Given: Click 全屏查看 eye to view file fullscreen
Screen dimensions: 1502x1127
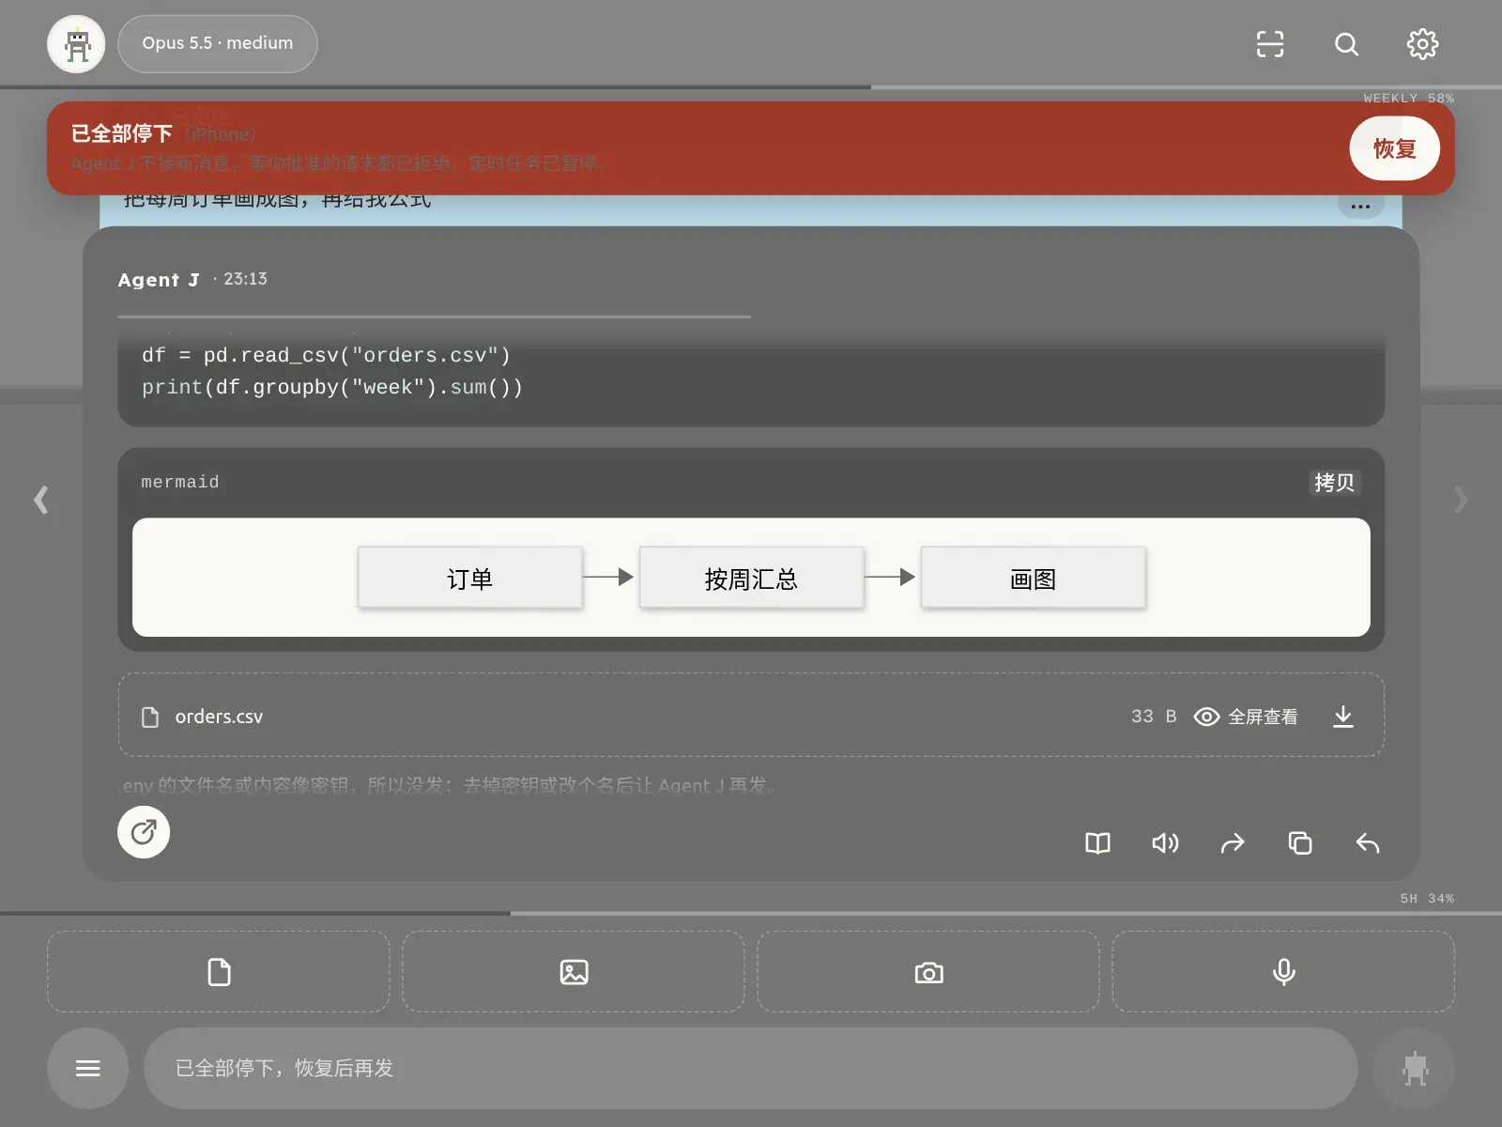Looking at the screenshot, I should coord(1246,717).
